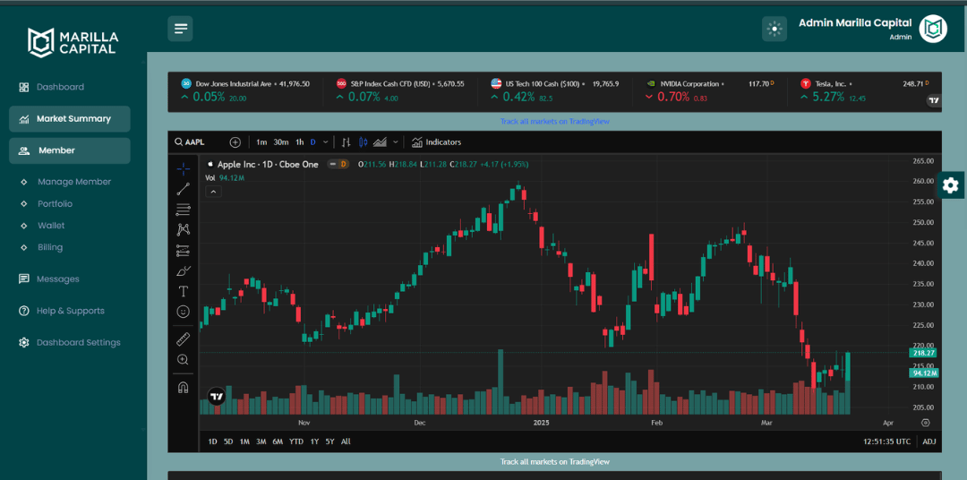Toggle the light/dark theme sun icon

coord(774,29)
